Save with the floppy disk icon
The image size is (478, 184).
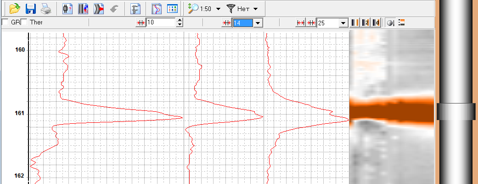pyautogui.click(x=31, y=9)
